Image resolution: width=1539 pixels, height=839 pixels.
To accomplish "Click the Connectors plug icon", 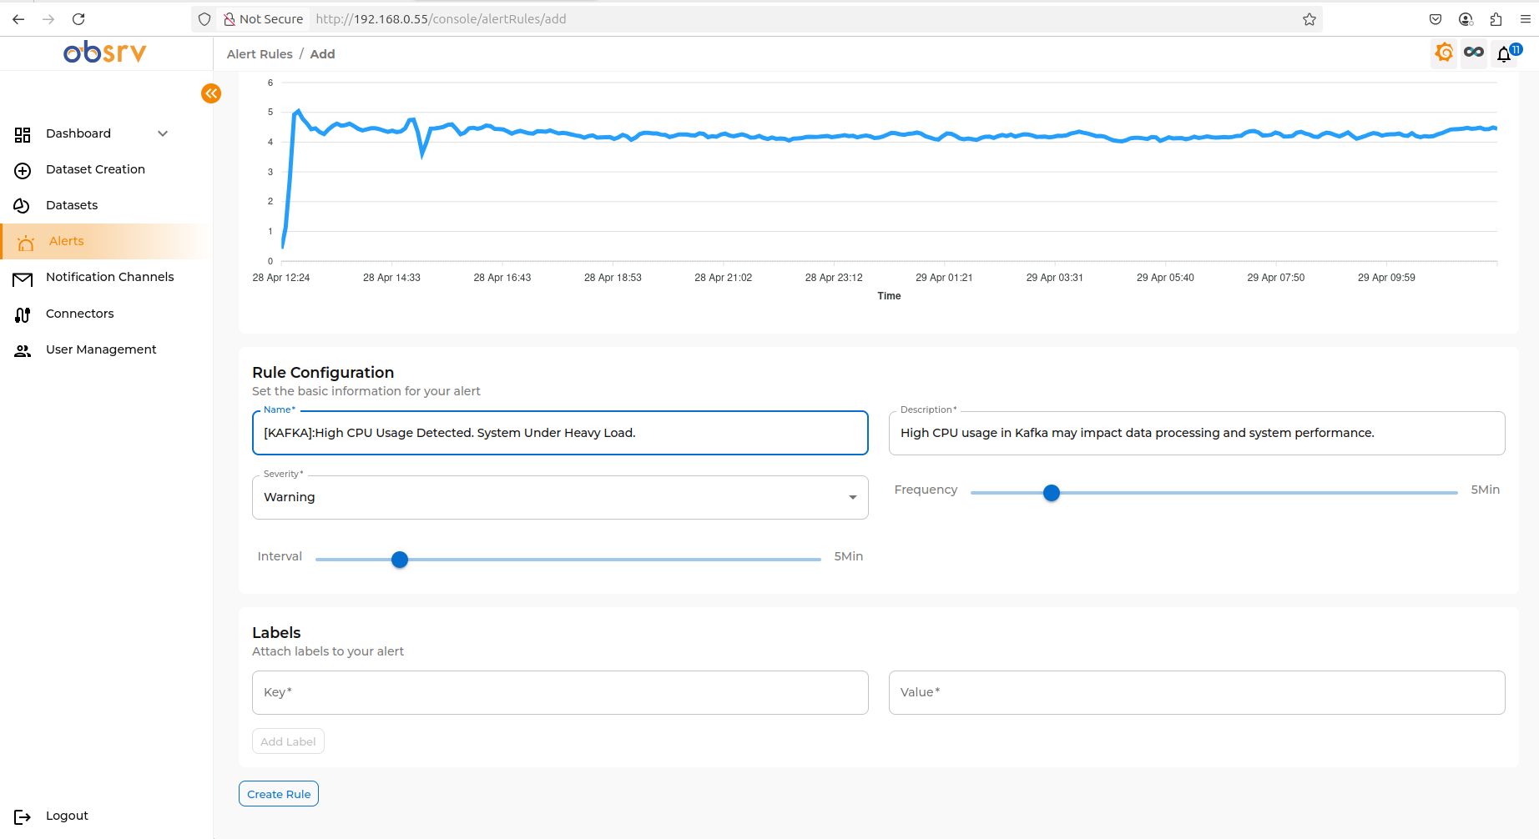I will pyautogui.click(x=23, y=315).
